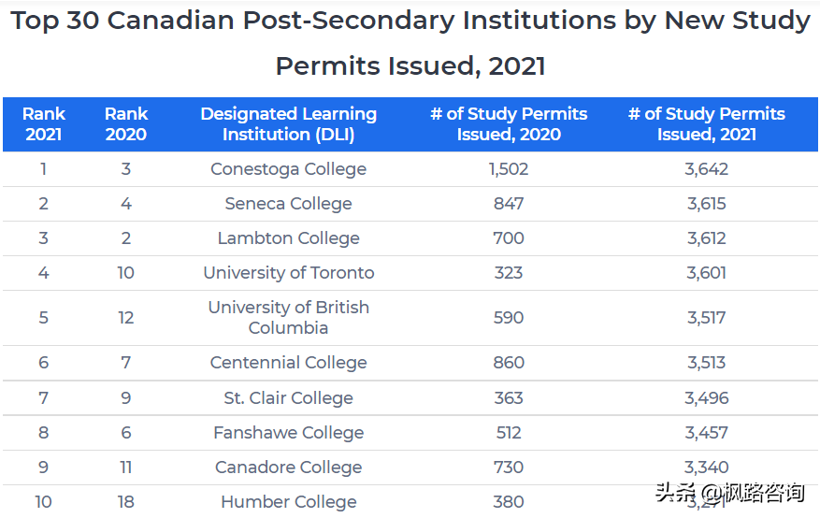The width and height of the screenshot is (820, 518).
Task: Click the Rank 2021 column header
Action: (x=44, y=124)
